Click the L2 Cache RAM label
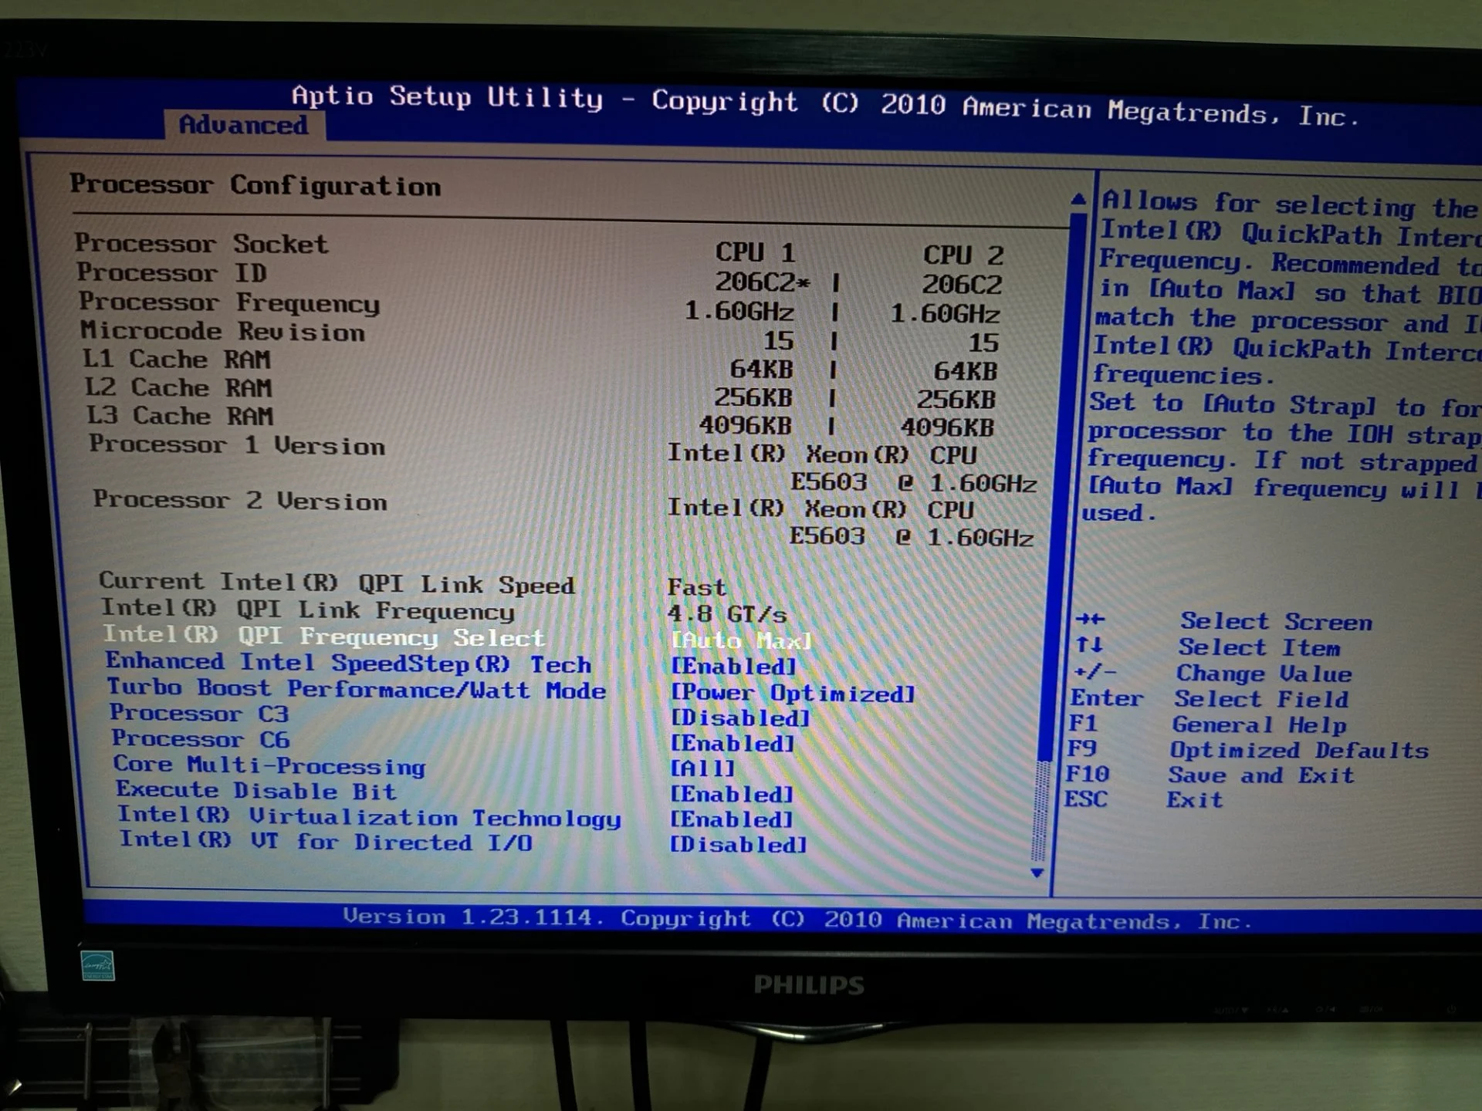The height and width of the screenshot is (1111, 1482). pyautogui.click(x=178, y=387)
